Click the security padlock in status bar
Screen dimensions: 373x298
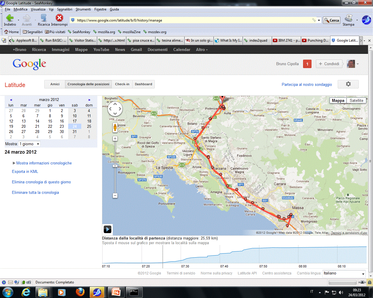tap(370, 282)
